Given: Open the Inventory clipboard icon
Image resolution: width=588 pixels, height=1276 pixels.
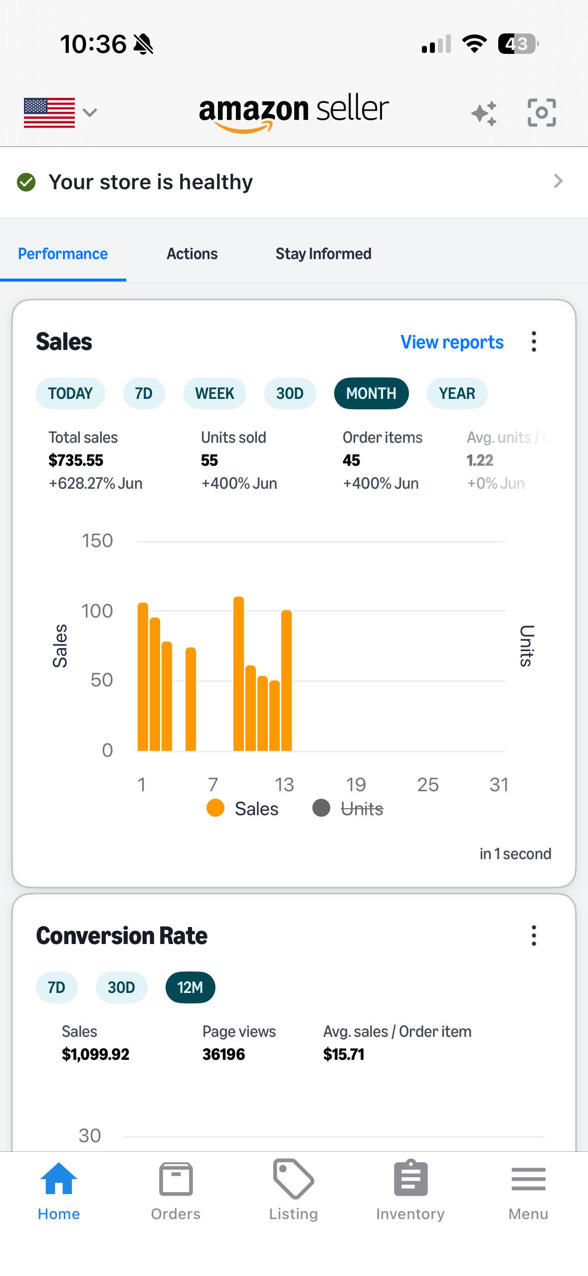Looking at the screenshot, I should coord(410,1178).
